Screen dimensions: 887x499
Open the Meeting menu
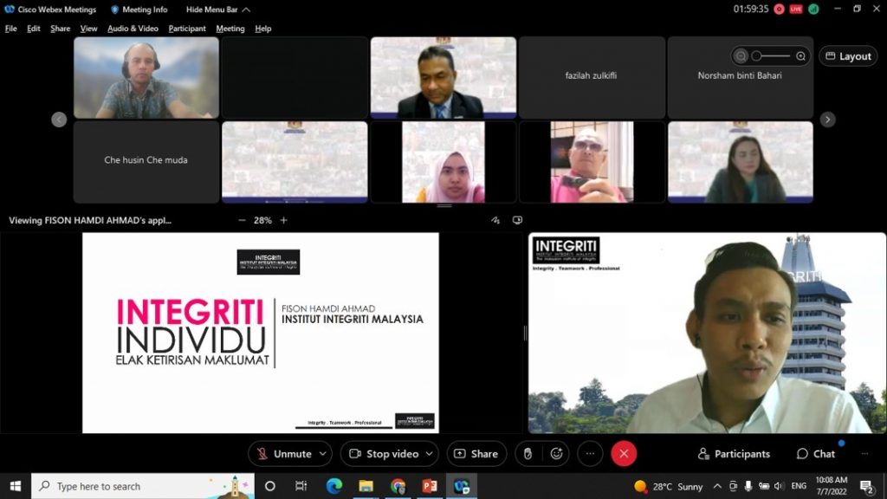tap(230, 29)
